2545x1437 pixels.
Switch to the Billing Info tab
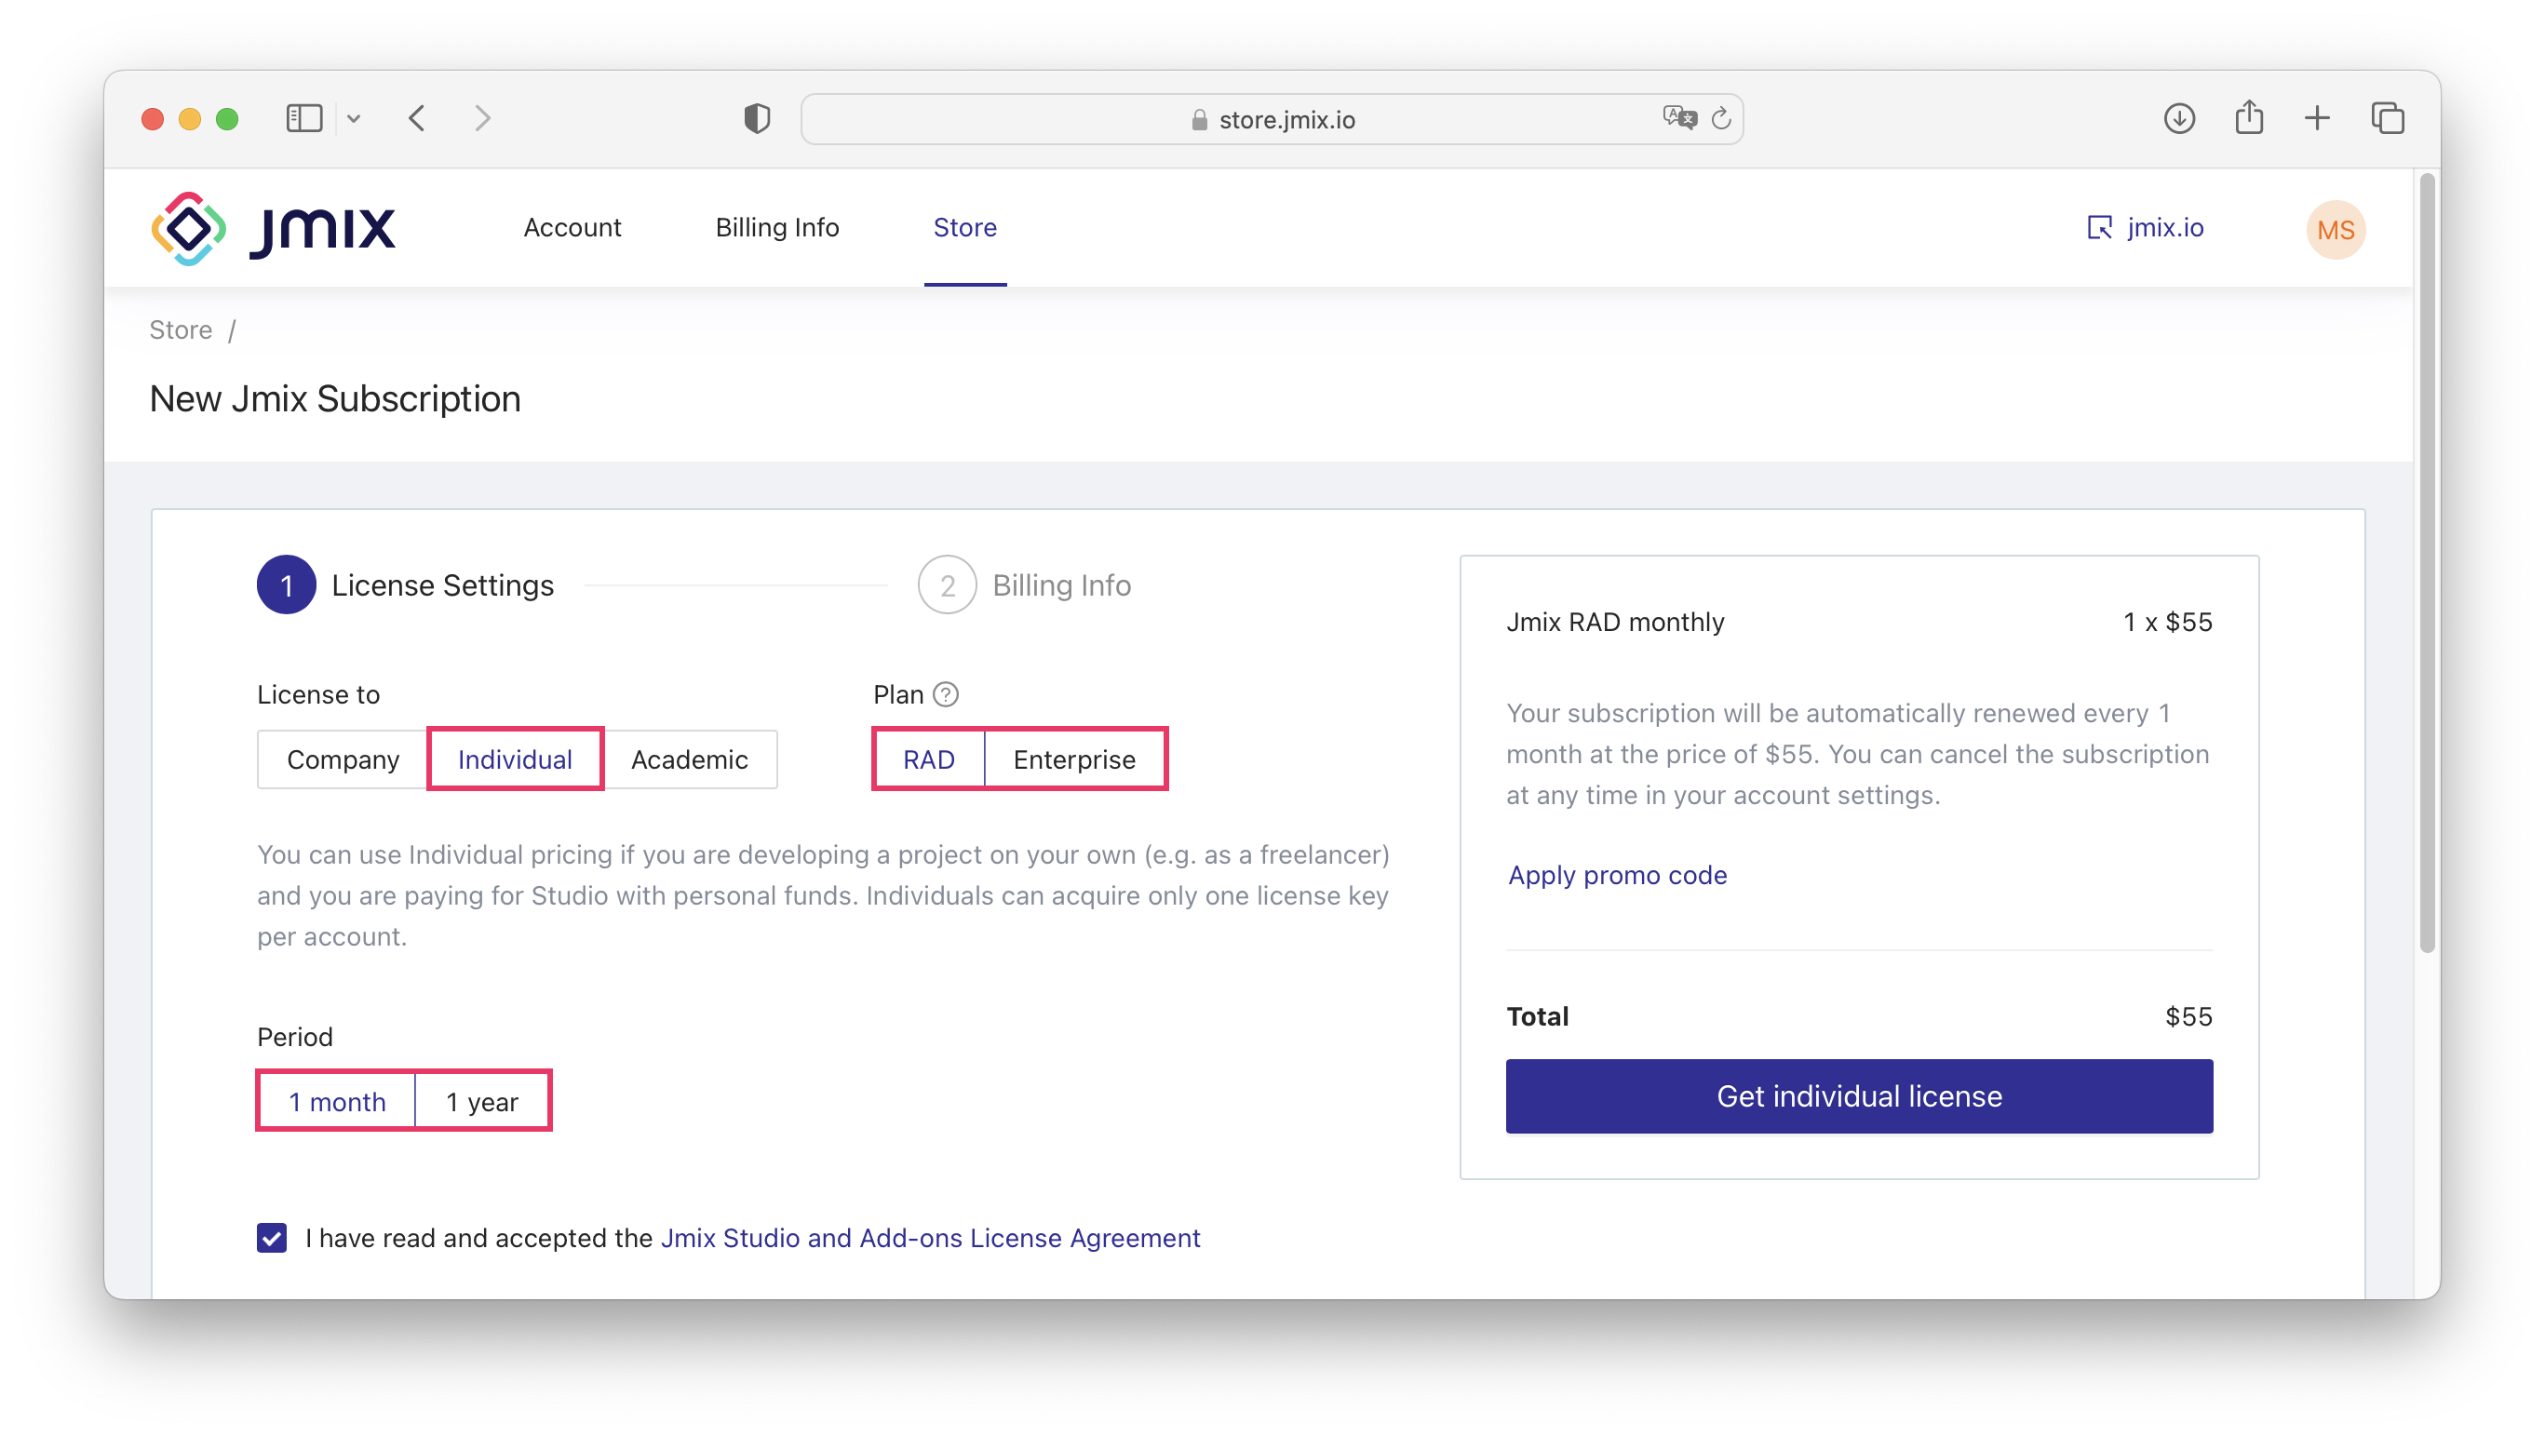[x=776, y=227]
